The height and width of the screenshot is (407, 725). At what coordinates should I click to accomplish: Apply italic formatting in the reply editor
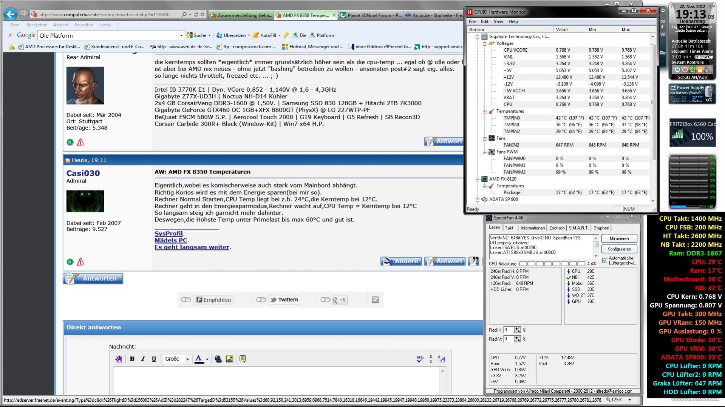[x=143, y=359]
